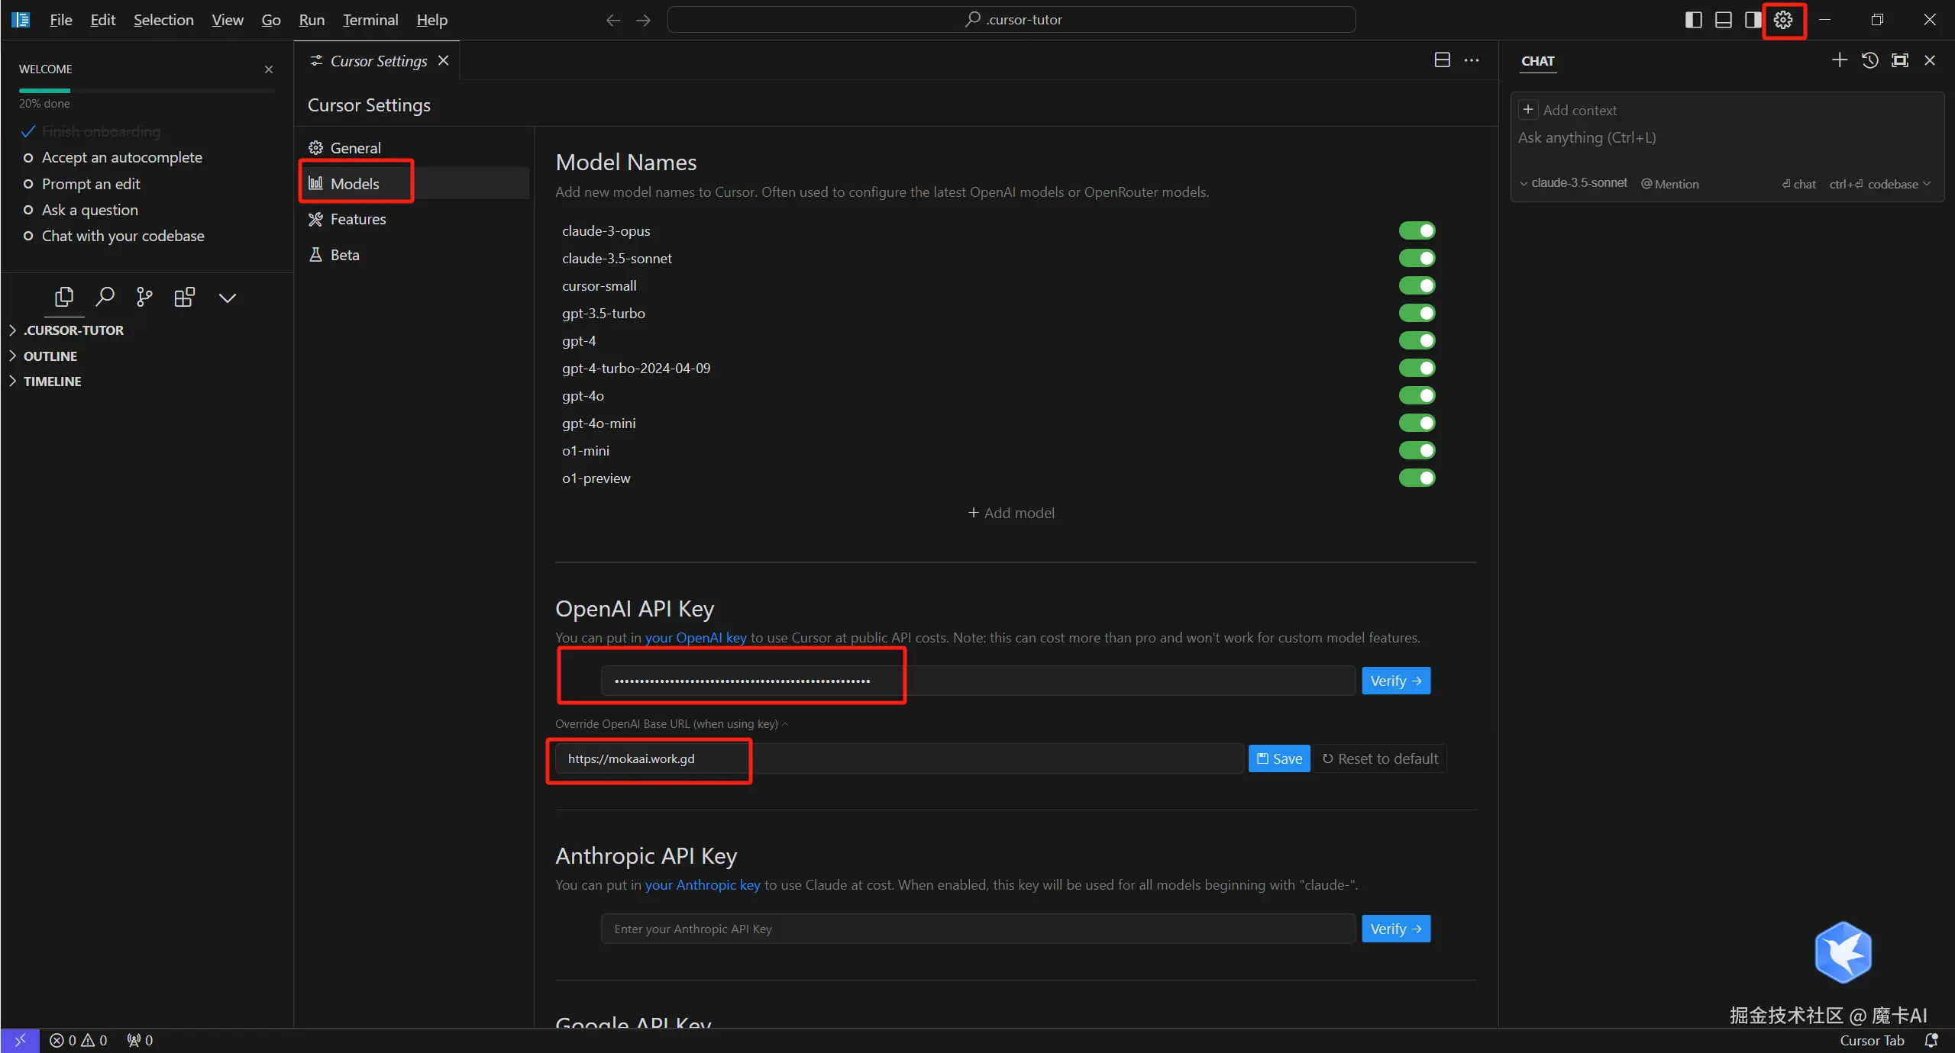Toggle the primary side bar layout icon
Screen dimensions: 1955x1053
point(1693,20)
